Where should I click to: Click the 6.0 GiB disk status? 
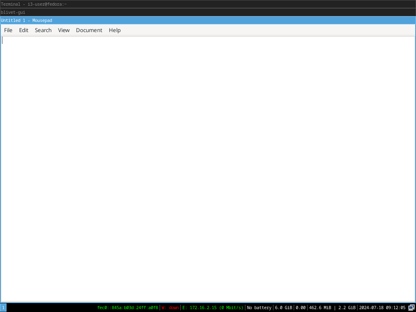284,308
